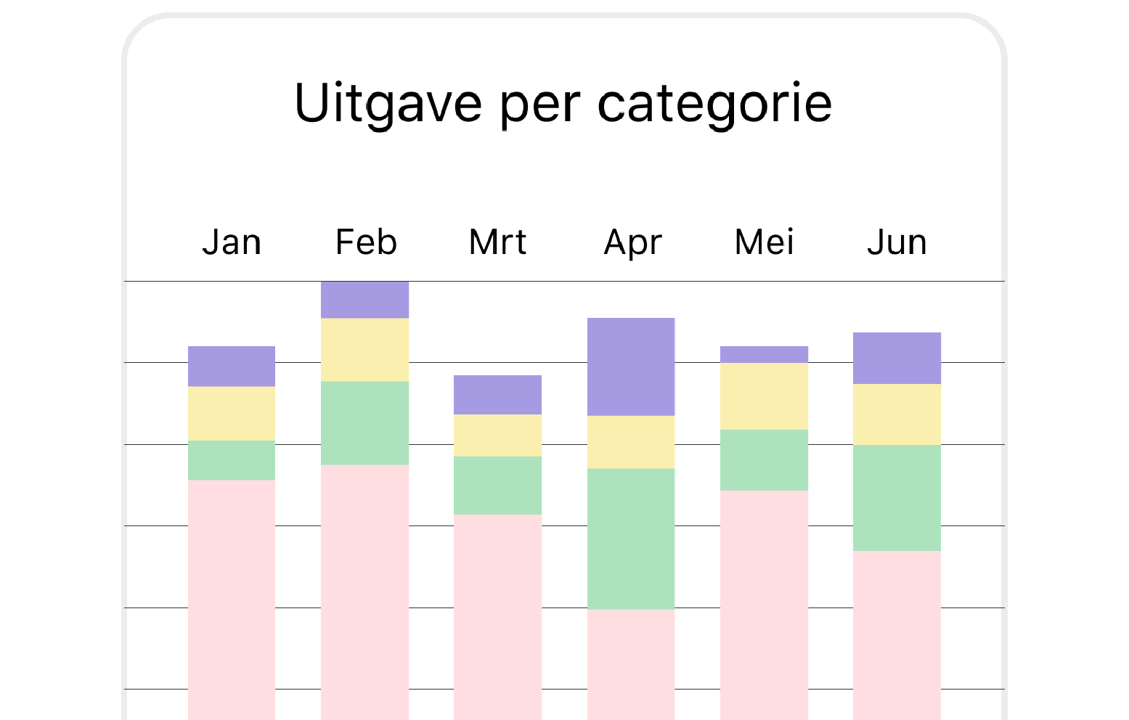Image resolution: width=1129 pixels, height=720 pixels.
Task: Click the large purple segment in Apr
Action: (x=631, y=367)
